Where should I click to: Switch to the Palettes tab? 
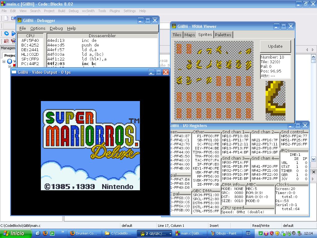223,35
